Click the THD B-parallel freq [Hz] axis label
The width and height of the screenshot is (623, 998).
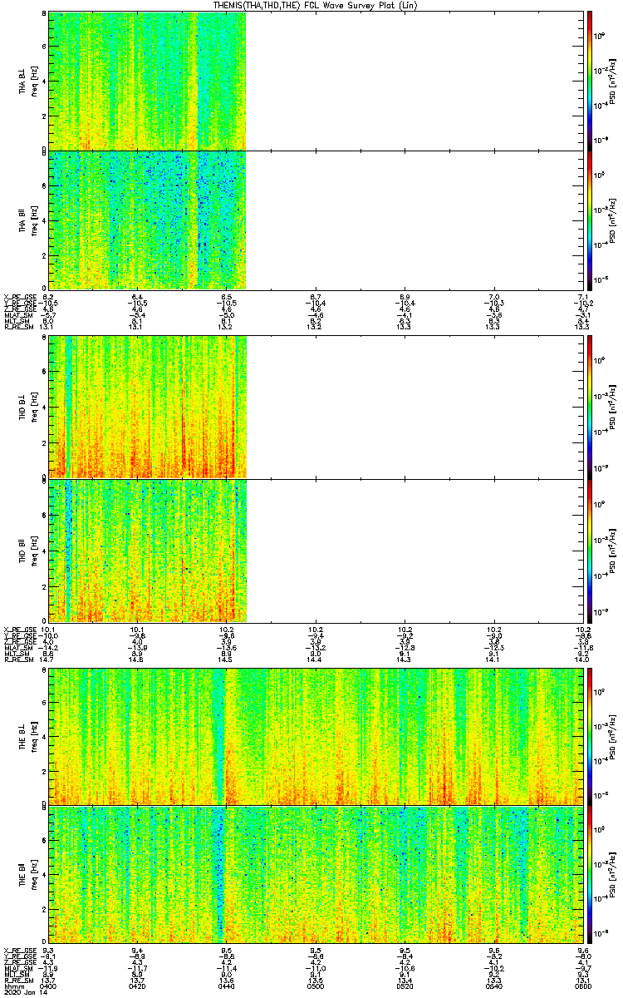point(33,551)
